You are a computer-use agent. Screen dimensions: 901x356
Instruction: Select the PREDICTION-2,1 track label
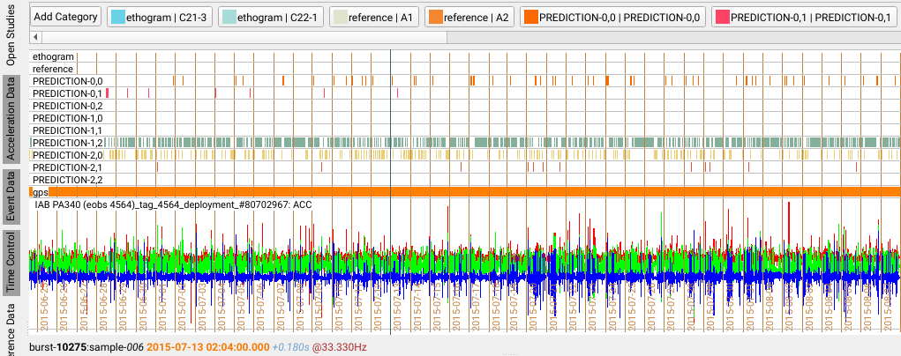coord(67,167)
